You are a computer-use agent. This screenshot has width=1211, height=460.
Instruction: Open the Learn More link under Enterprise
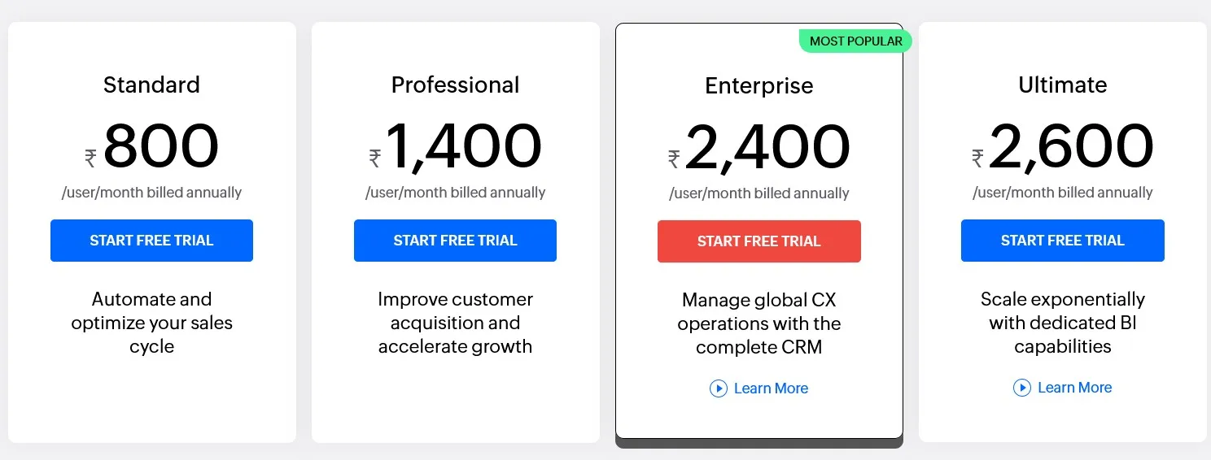click(771, 388)
